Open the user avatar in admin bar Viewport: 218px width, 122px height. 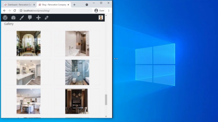tap(101, 18)
